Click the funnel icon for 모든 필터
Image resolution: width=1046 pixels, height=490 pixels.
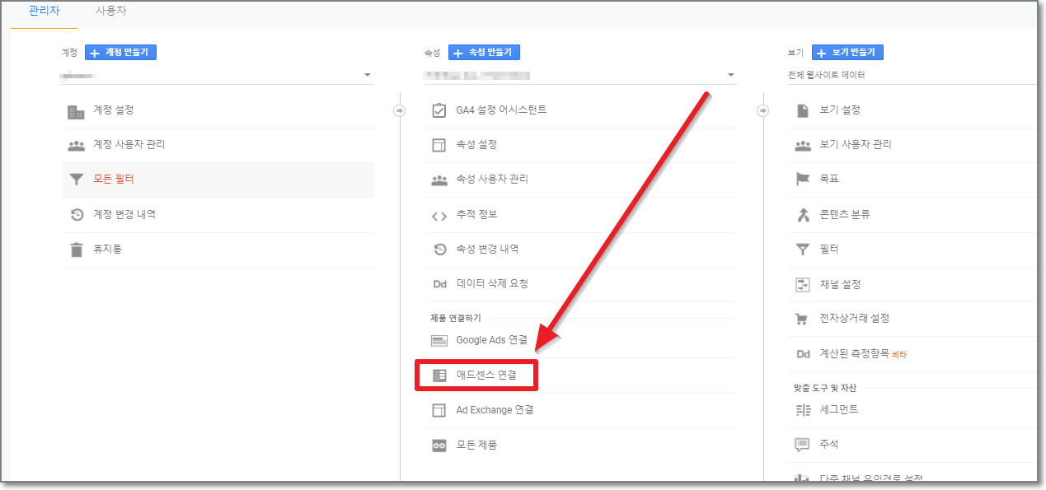tap(76, 180)
